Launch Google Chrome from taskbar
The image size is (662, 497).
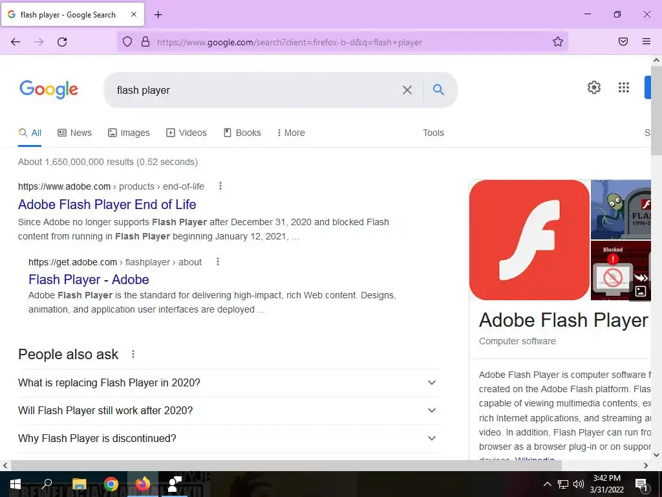(111, 484)
